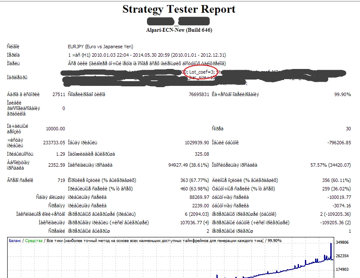Select the relative drawdown 57.57% (34420.07)
The image size is (360, 278).
click(331, 165)
